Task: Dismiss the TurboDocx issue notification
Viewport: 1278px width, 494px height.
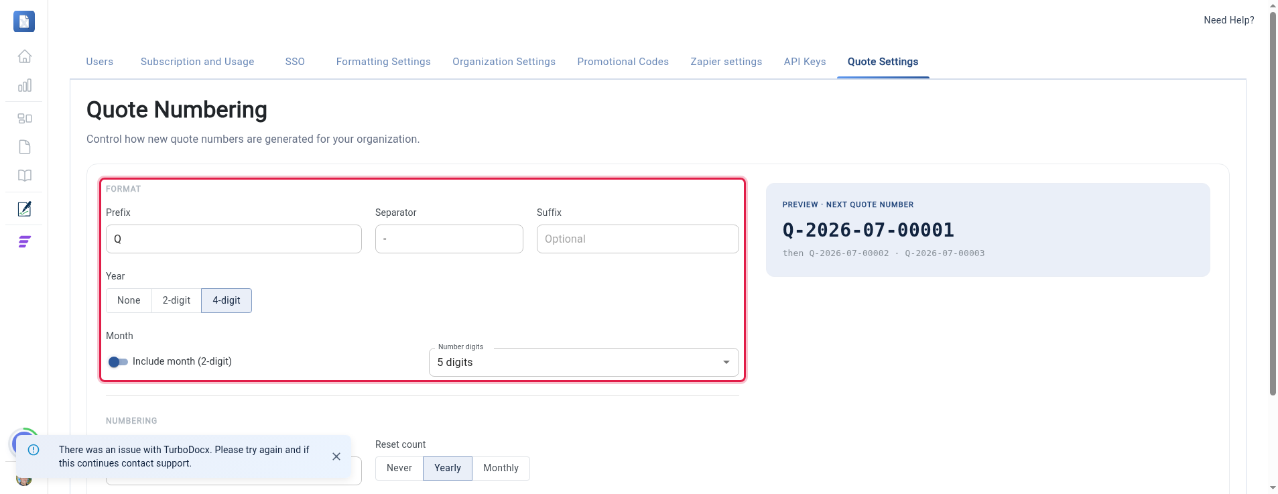Action: [x=336, y=456]
